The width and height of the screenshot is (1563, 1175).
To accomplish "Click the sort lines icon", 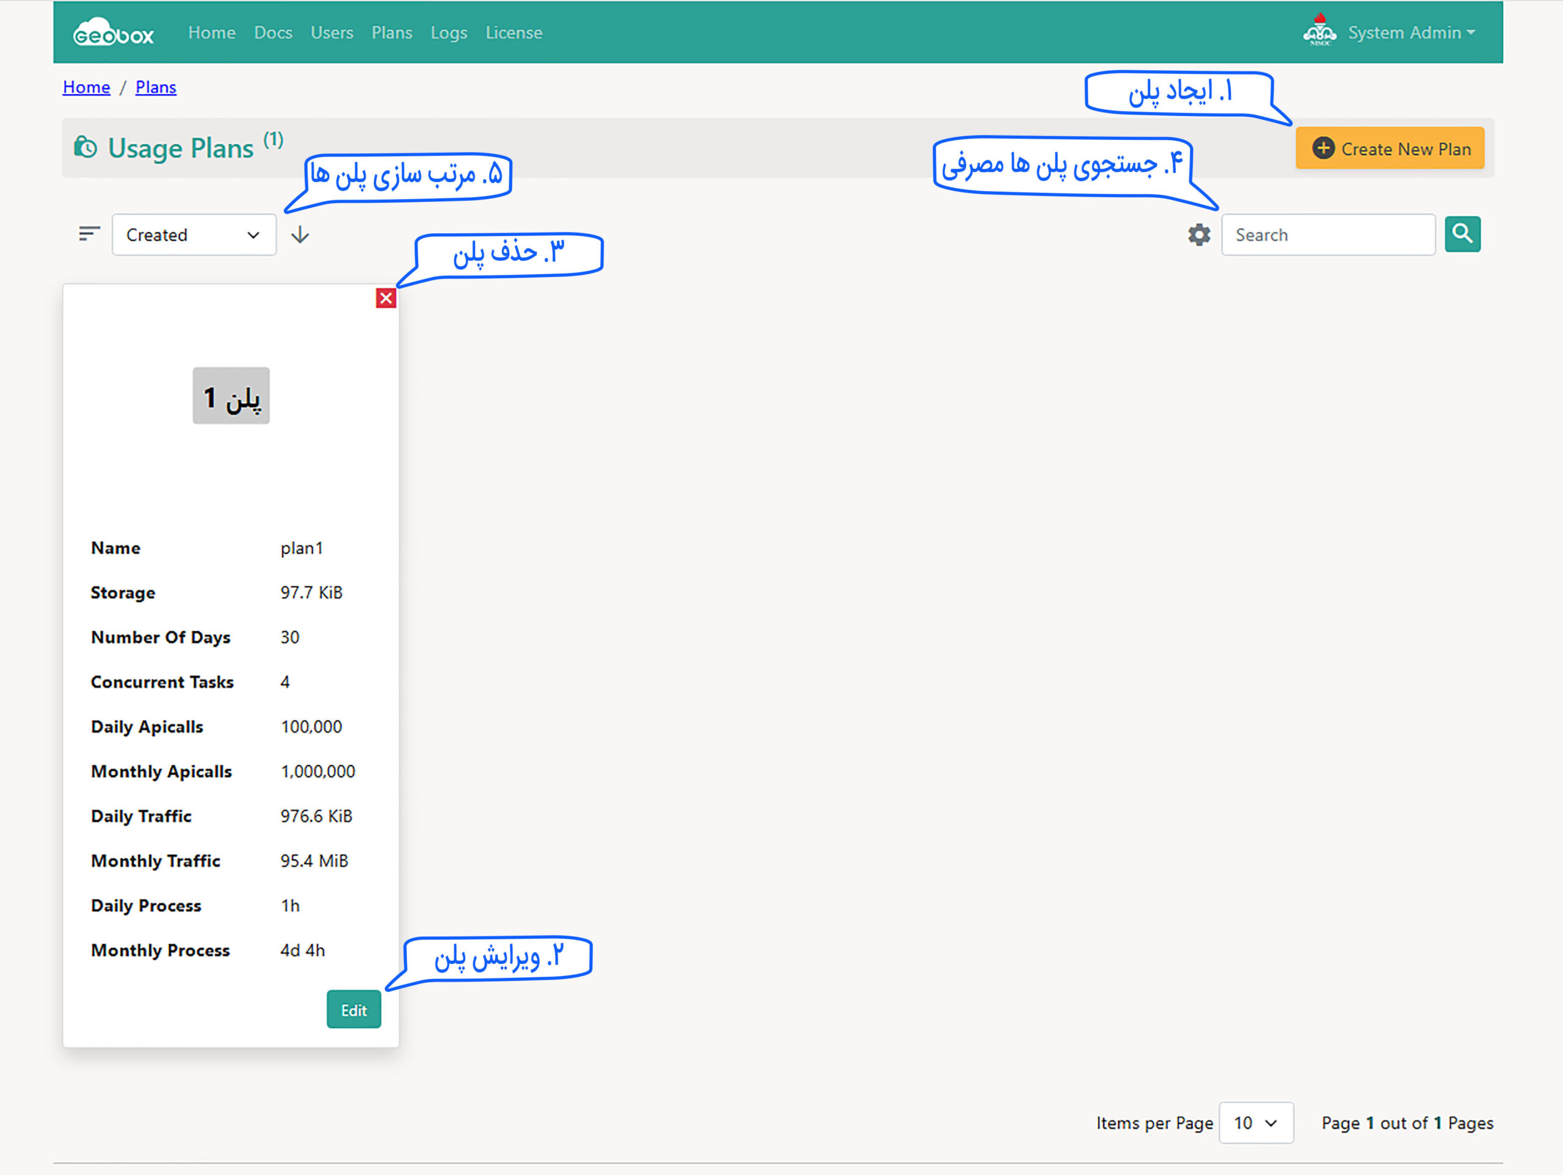I will [89, 234].
